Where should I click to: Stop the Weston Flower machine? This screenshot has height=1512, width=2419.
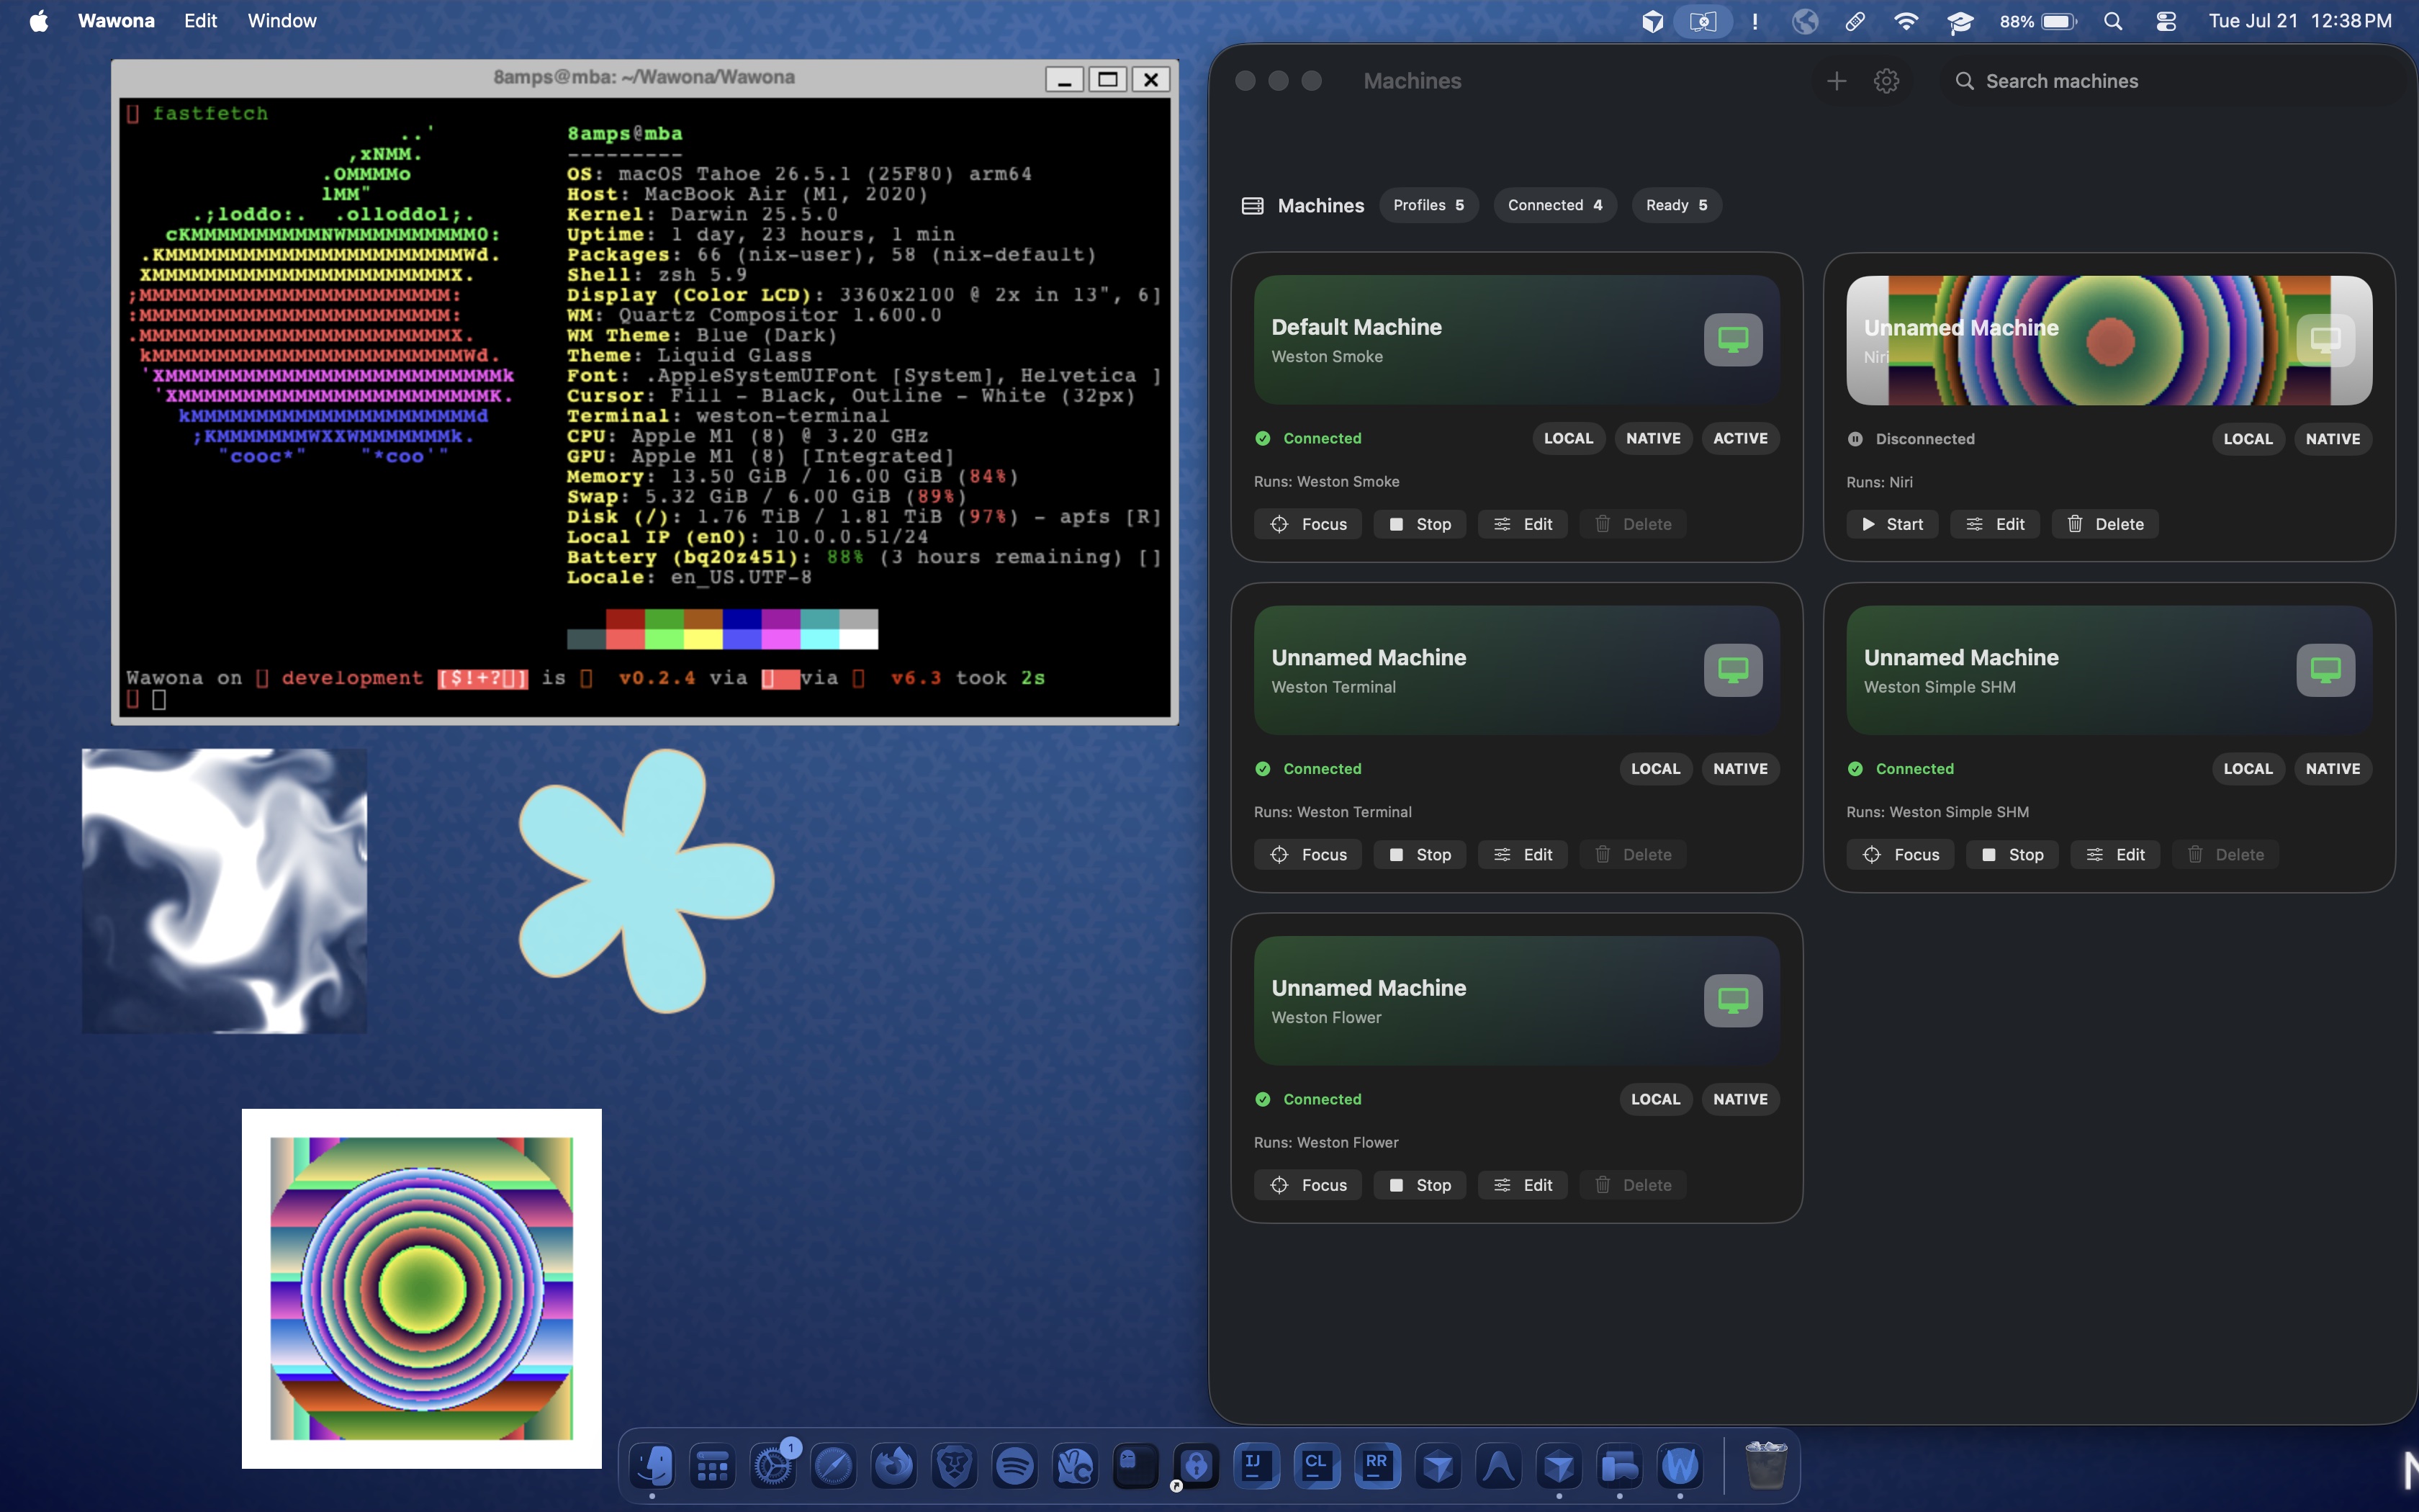click(x=1420, y=1185)
